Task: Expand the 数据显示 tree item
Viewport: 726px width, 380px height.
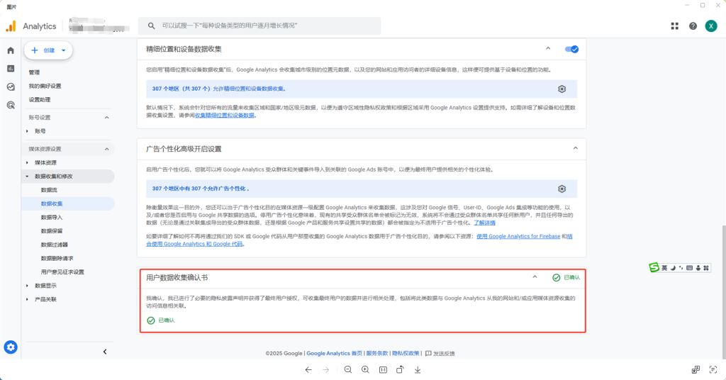Action: tap(27, 286)
